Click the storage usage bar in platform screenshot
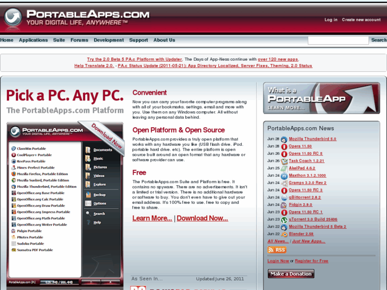The image size is (387, 290). [x=59, y=282]
